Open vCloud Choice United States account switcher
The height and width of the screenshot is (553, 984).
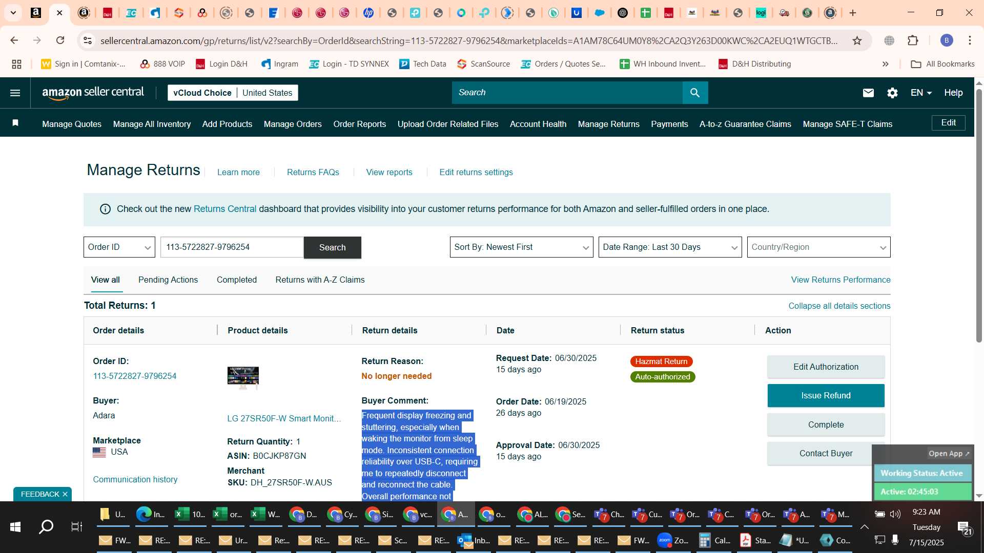click(x=233, y=93)
